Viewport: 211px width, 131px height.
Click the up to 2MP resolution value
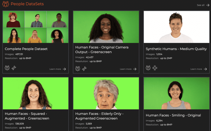[x=166, y=58]
